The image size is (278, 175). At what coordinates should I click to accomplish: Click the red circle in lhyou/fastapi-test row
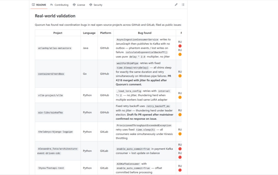point(180,170)
